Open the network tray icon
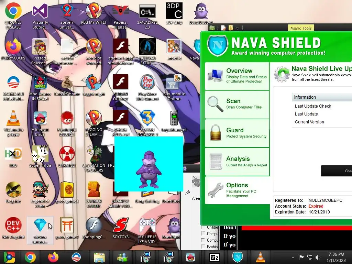Screen dimensions: 352x264 tap(310, 257)
